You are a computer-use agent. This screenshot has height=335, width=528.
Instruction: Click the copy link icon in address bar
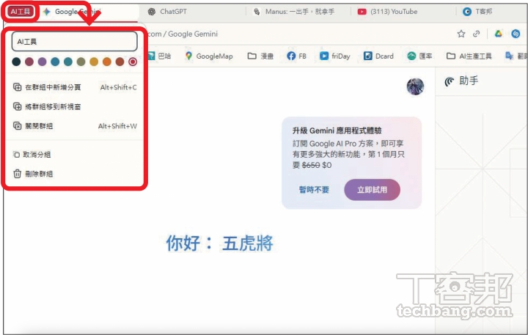coord(476,34)
